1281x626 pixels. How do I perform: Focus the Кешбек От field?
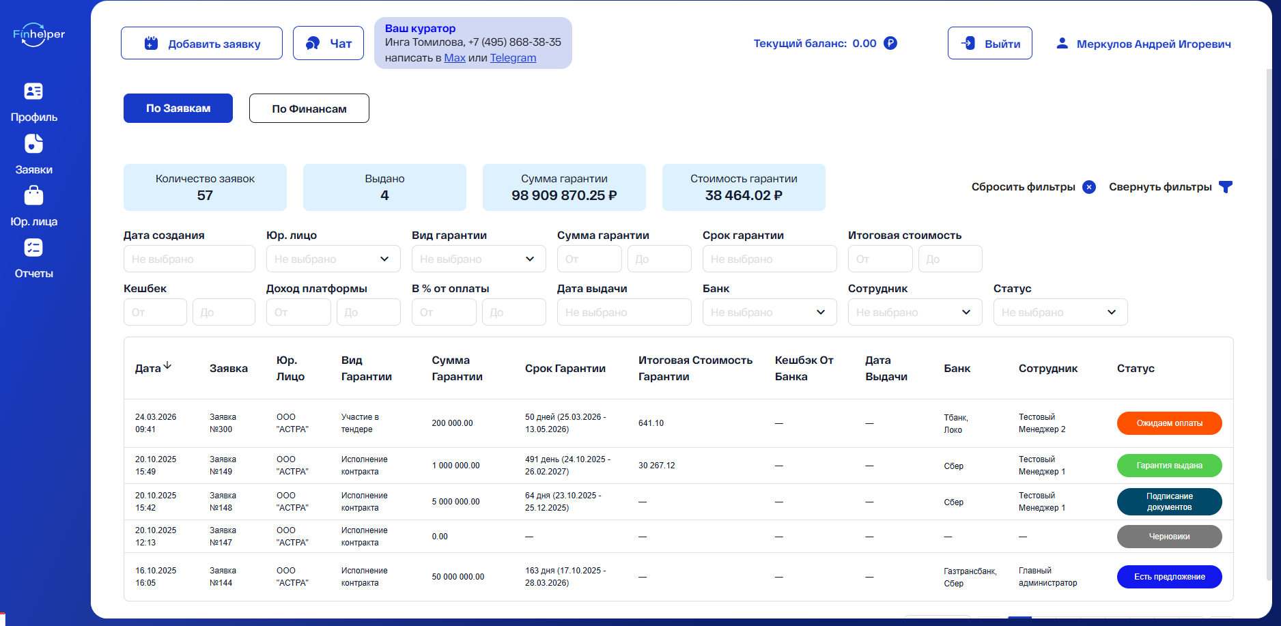coord(155,312)
